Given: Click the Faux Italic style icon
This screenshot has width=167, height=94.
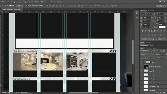Looking at the screenshot, I should click(146, 31).
